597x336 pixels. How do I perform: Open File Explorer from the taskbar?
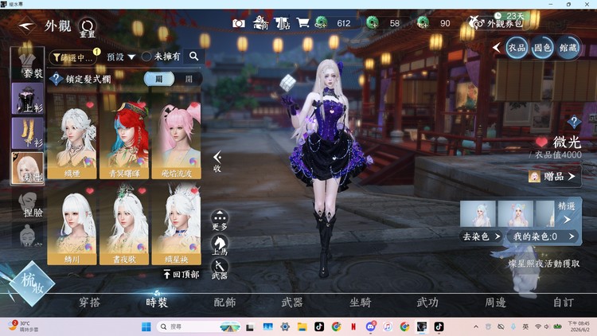pyautogui.click(x=302, y=326)
